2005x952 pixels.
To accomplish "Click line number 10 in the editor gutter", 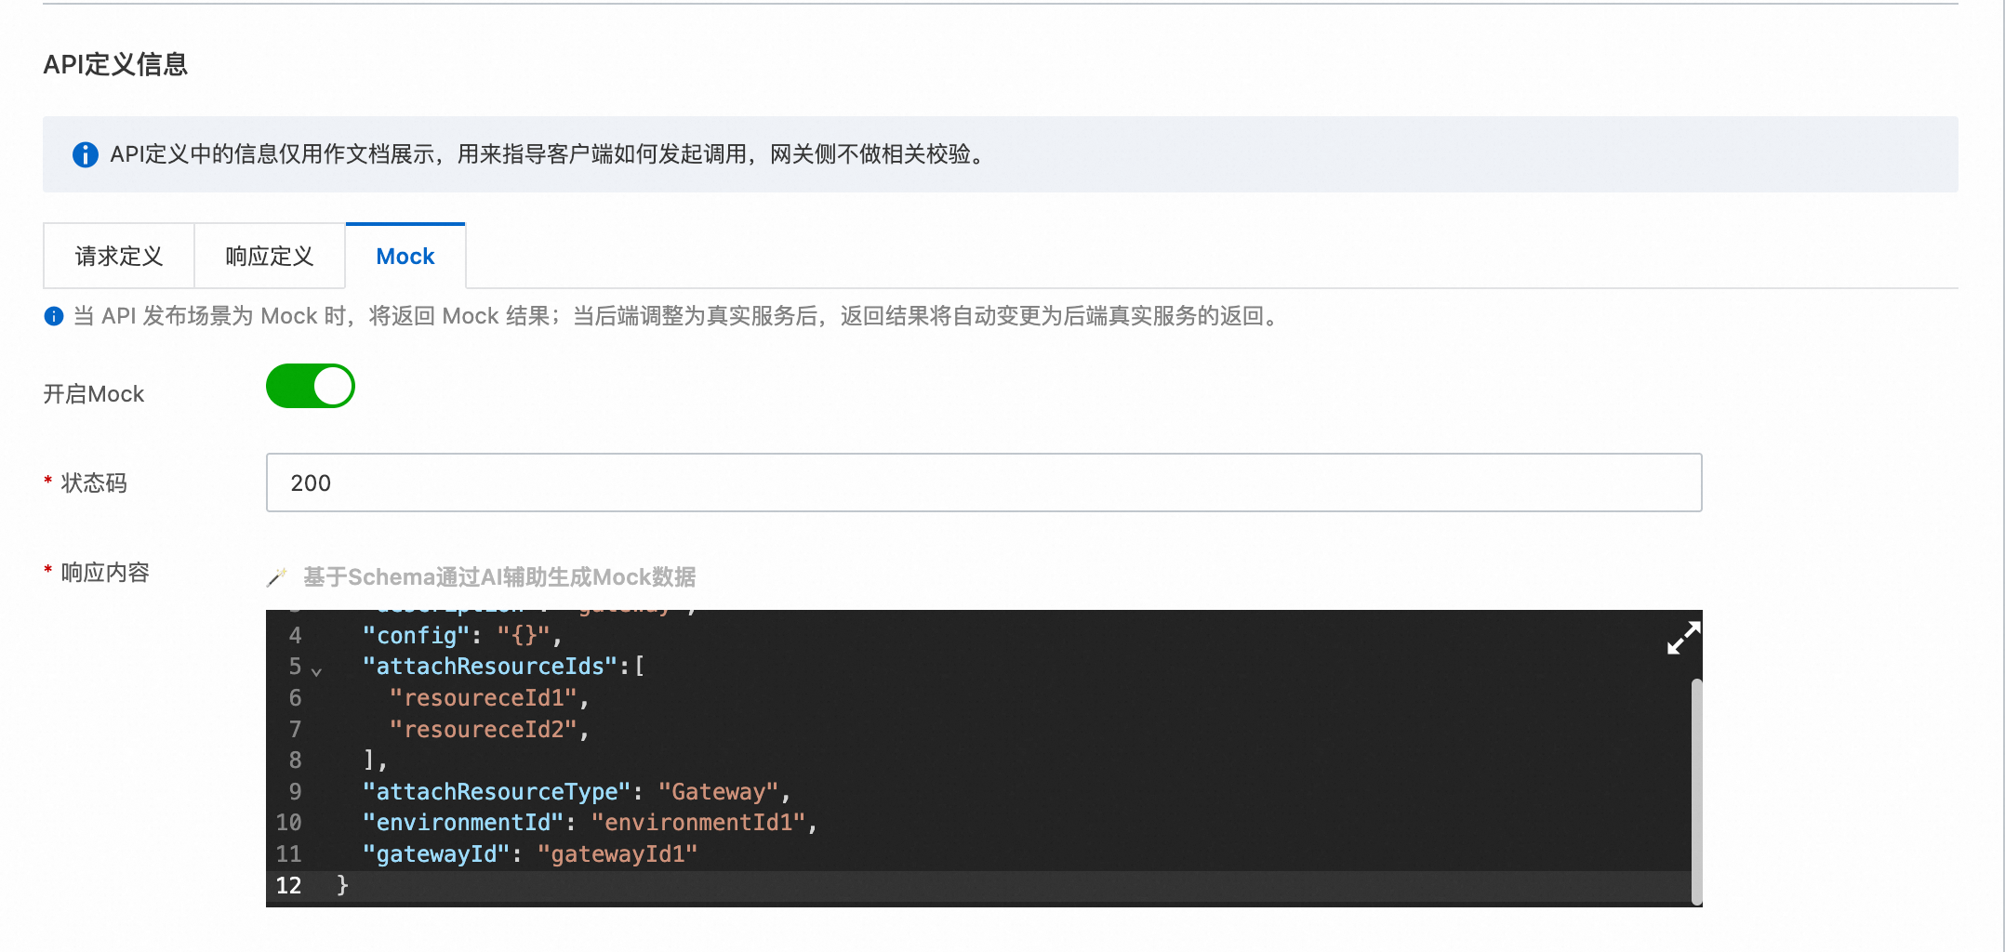I will point(288,823).
